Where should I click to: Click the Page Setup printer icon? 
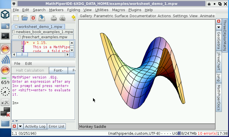pos(62,18)
